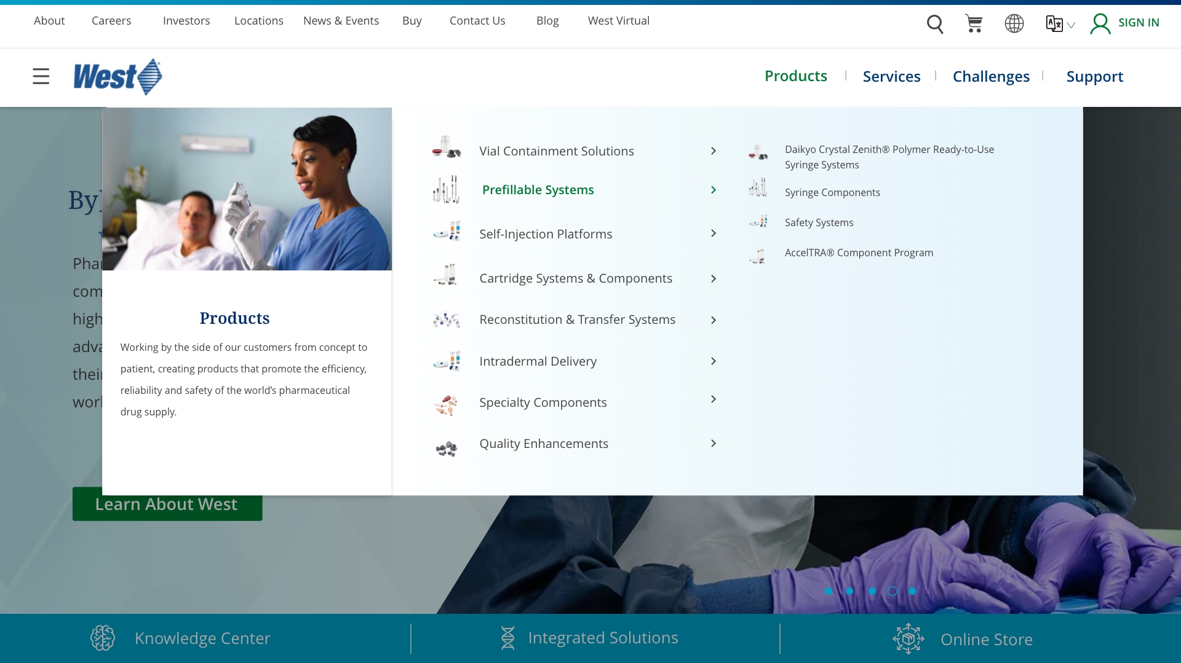1181x663 pixels.
Task: Open the Services menu
Action: (x=891, y=76)
